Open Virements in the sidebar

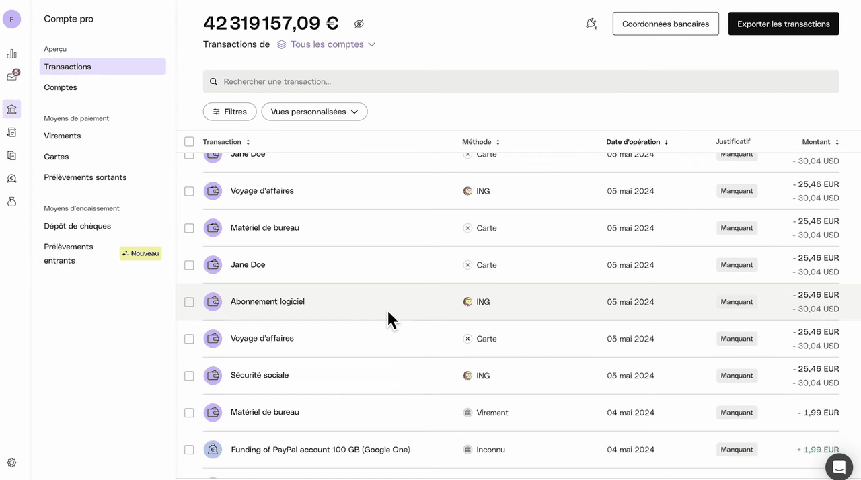pos(63,136)
